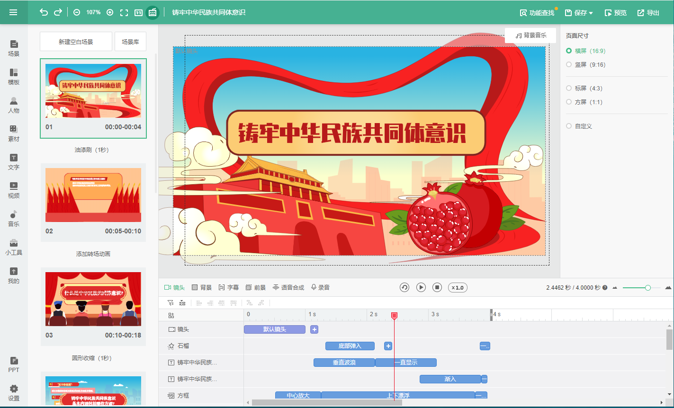Open 设置 settings in sidebar
Screen dimensions: 674x408
point(14,393)
